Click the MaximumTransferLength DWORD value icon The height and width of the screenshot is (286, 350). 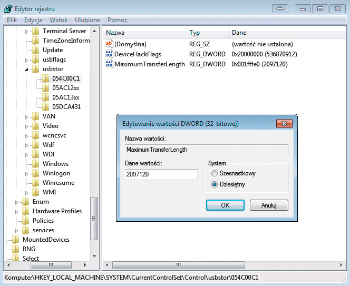coord(110,64)
